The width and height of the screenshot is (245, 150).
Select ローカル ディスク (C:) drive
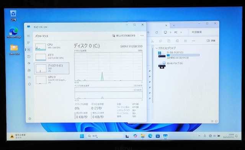[179, 55]
